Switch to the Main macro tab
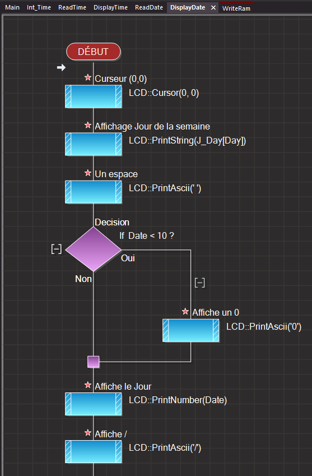The height and width of the screenshot is (476, 312). 12,8
